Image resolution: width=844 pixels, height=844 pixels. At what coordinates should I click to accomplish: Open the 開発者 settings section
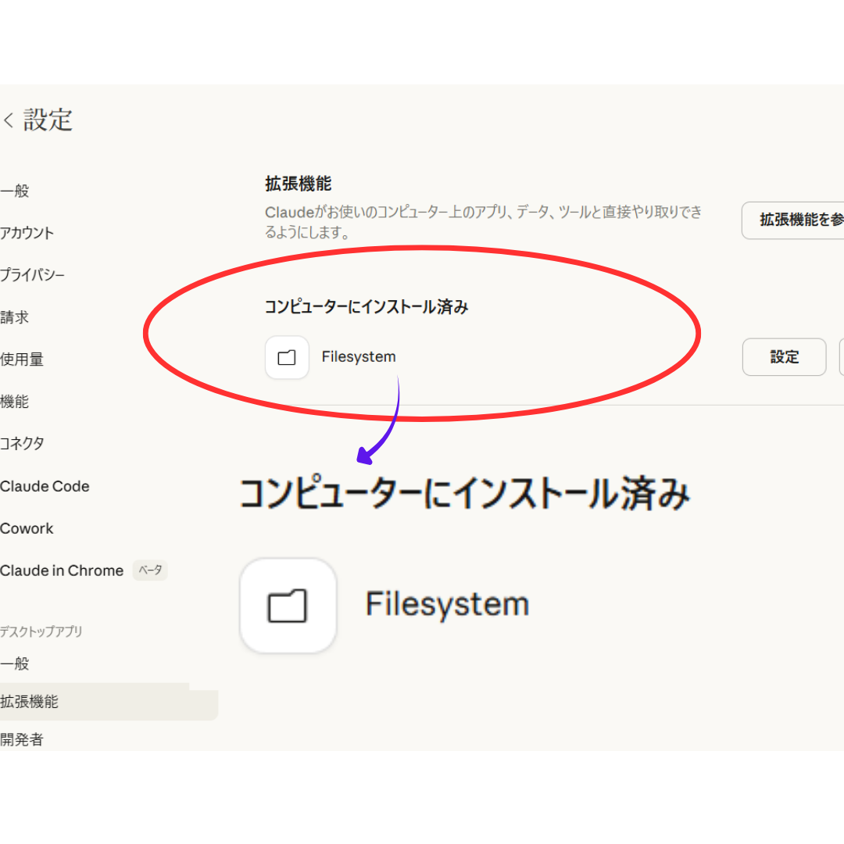point(22,739)
